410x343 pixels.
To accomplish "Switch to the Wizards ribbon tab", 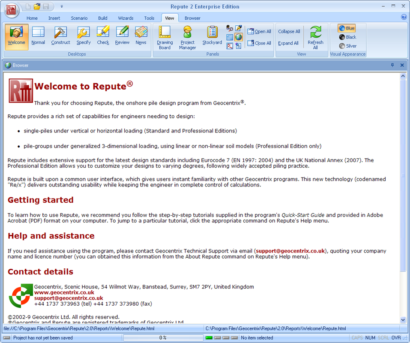I will click(126, 18).
